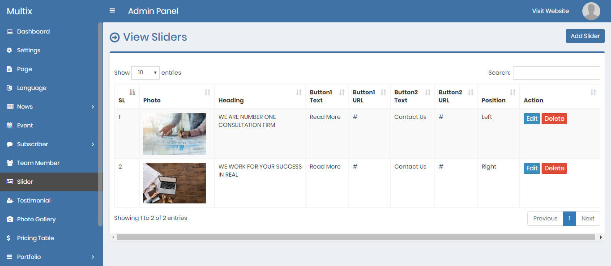The image size is (611, 266).
Task: Delete the second slider row
Action: click(x=554, y=168)
